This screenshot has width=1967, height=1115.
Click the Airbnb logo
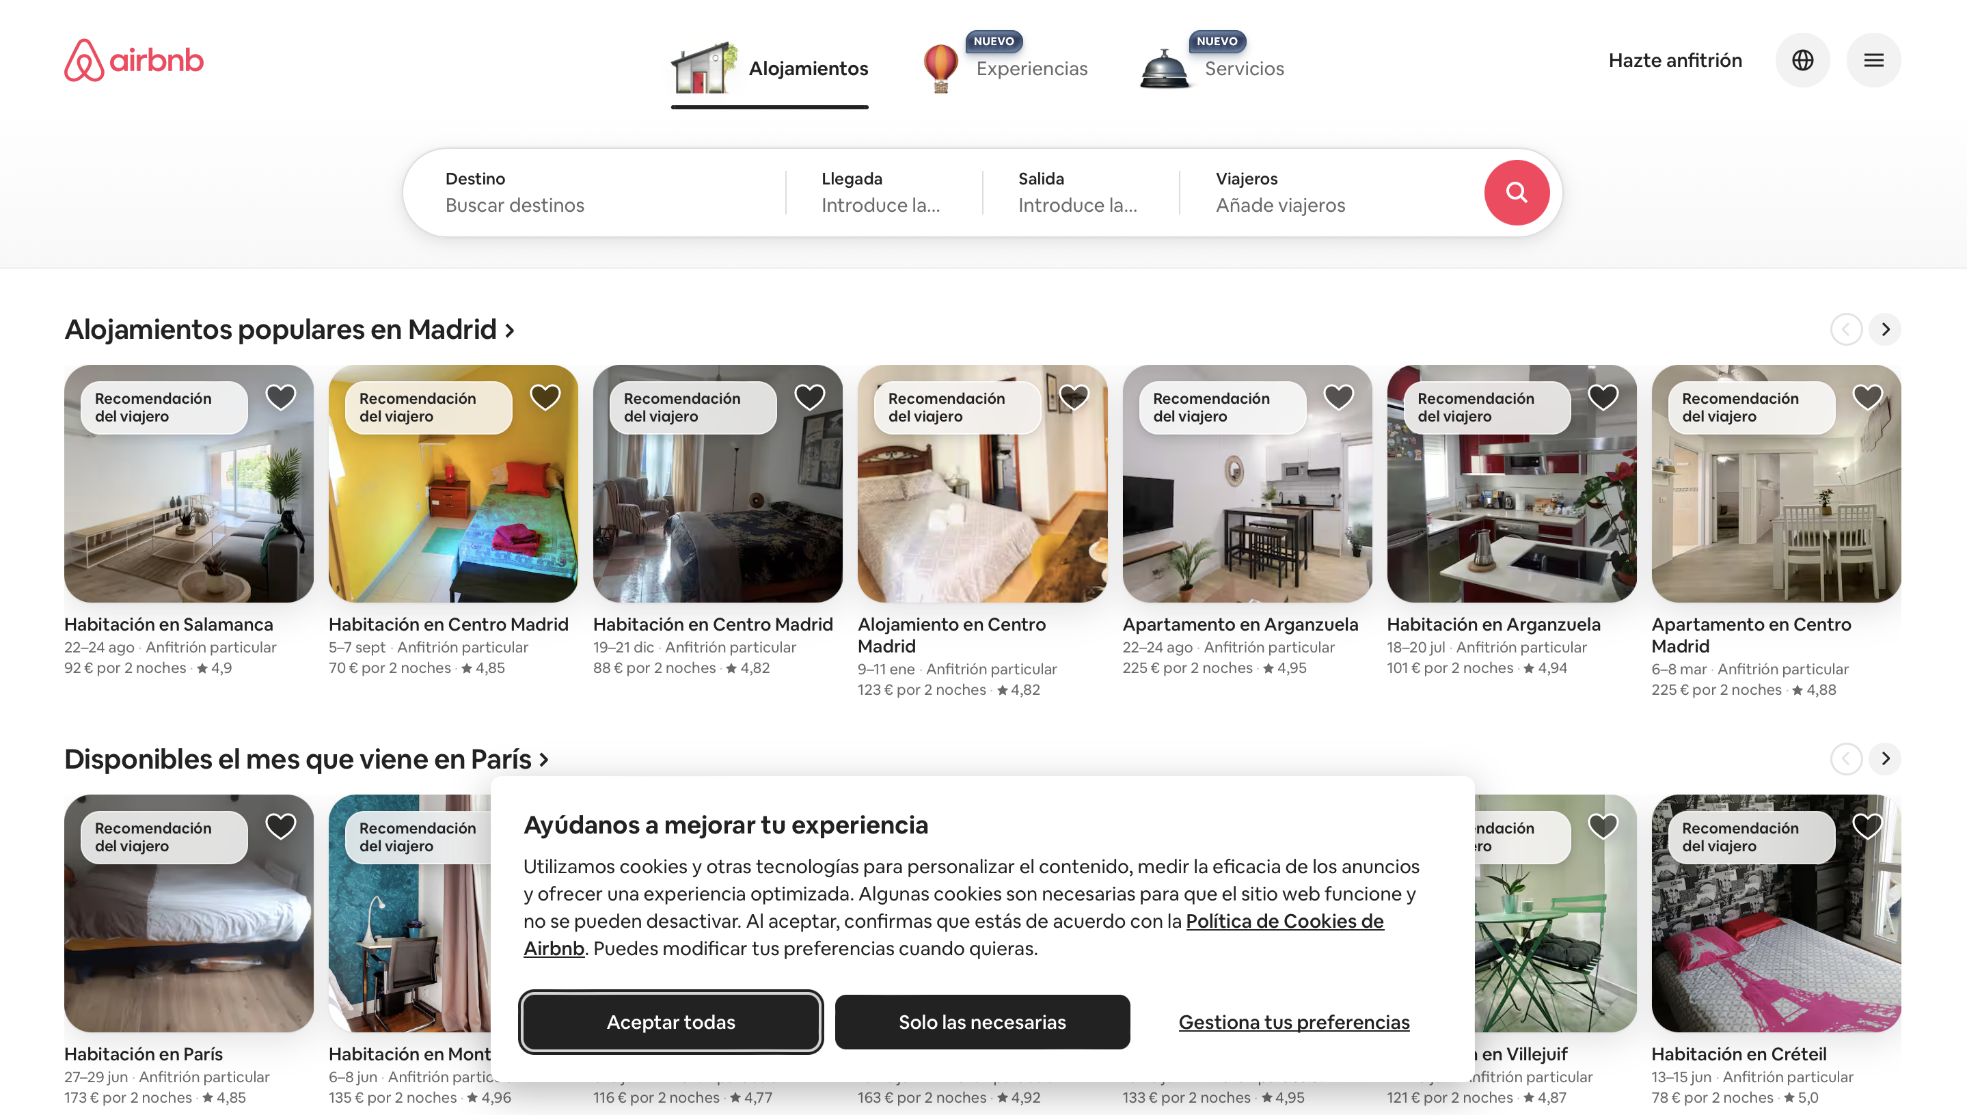(x=134, y=59)
